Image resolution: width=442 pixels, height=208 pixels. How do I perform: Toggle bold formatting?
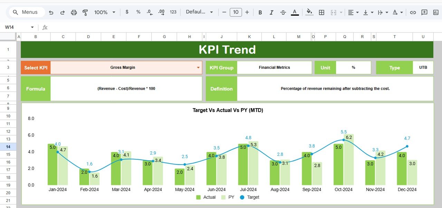coord(260,12)
